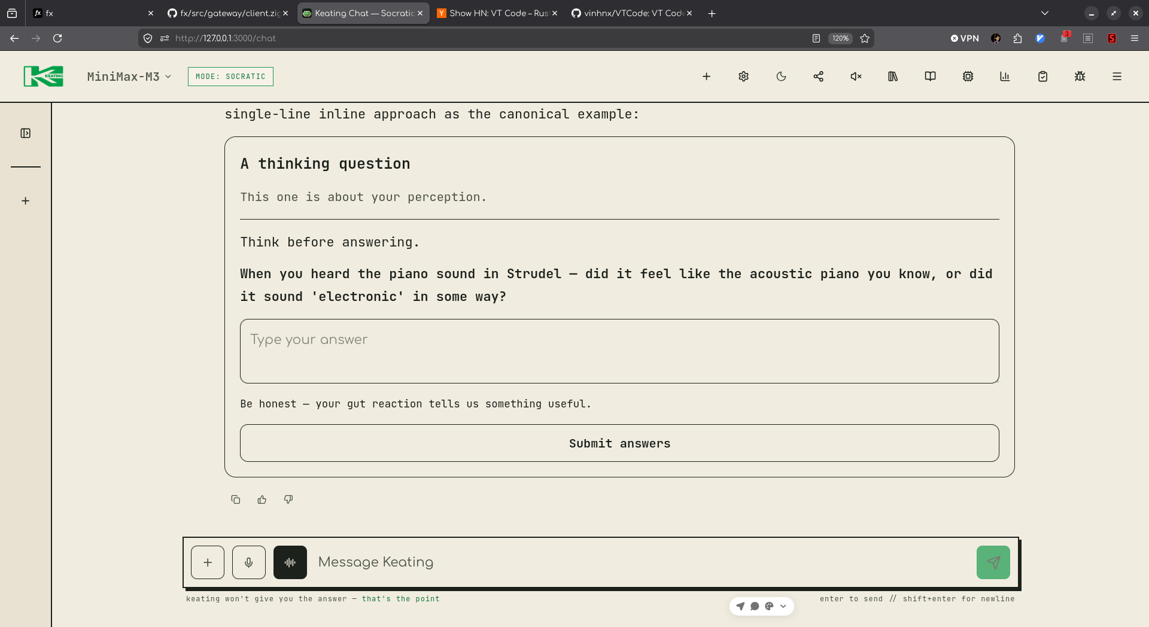
Task: Bookmark page with the star icon
Action: pyautogui.click(x=865, y=38)
